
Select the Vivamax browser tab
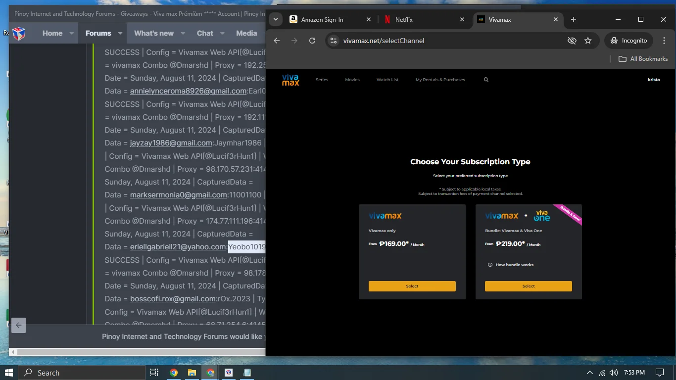[x=500, y=19]
